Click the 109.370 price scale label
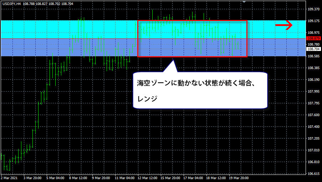This screenshot has width=322, height=182. (x=313, y=9)
